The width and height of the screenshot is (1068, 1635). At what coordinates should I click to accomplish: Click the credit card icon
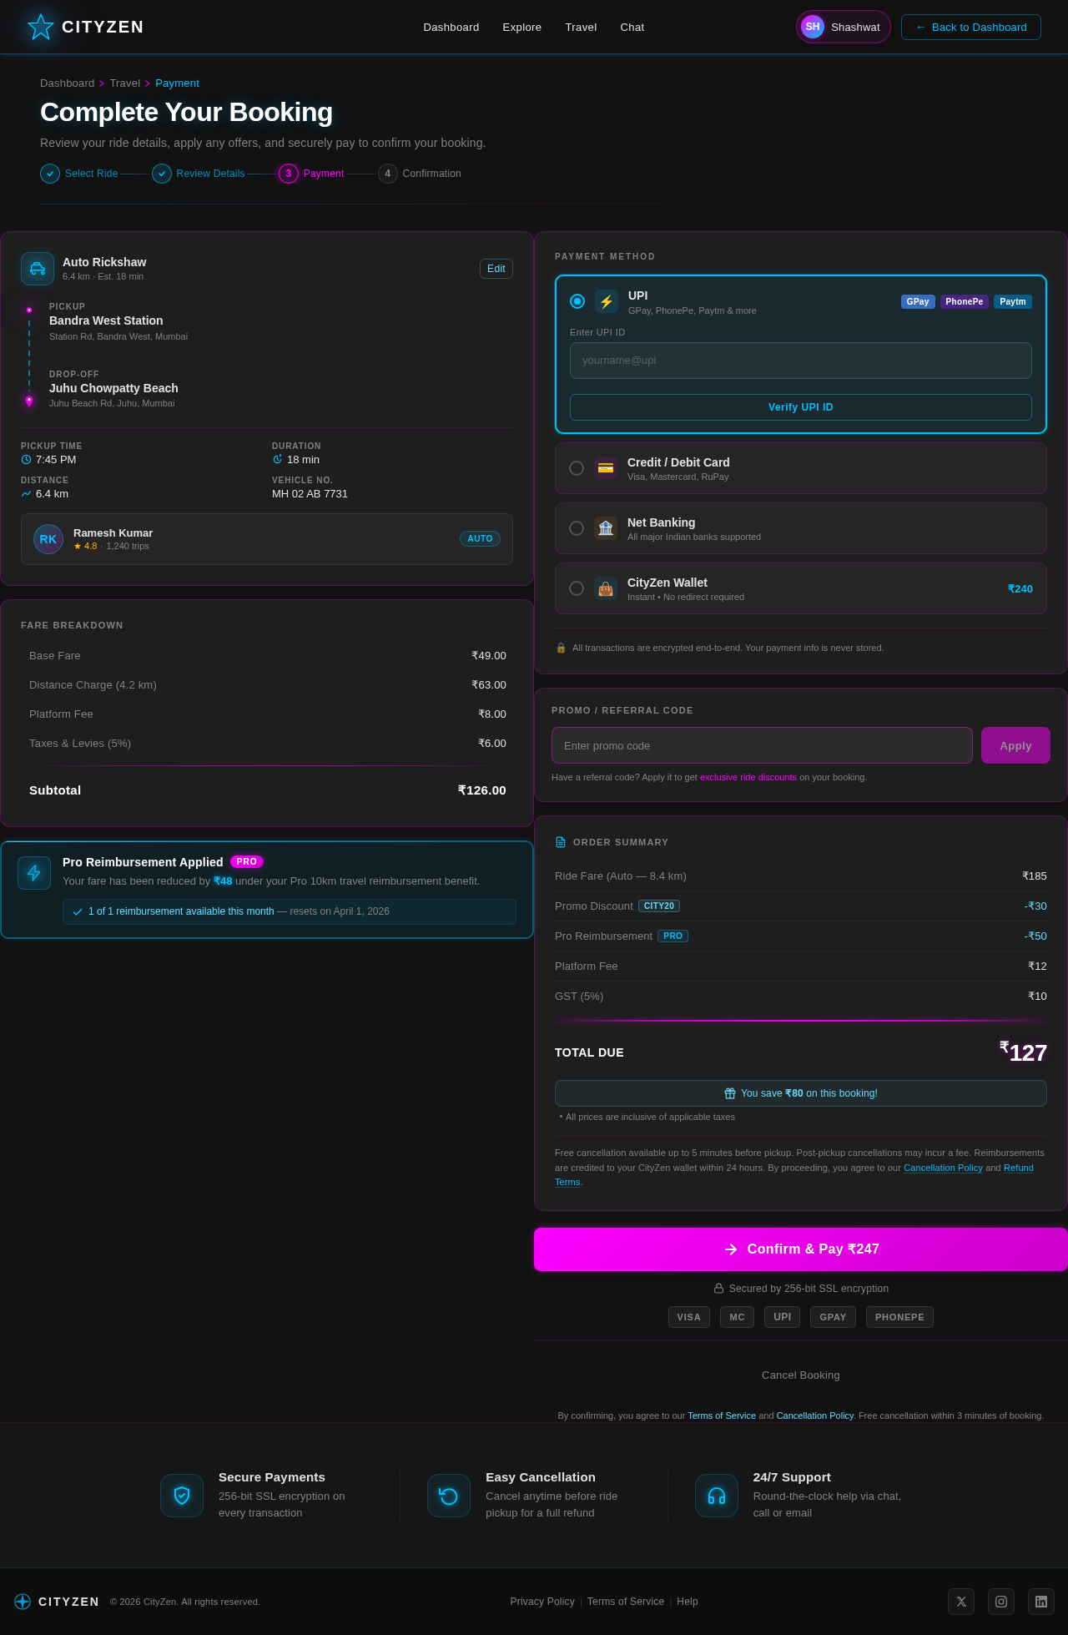[x=606, y=468]
